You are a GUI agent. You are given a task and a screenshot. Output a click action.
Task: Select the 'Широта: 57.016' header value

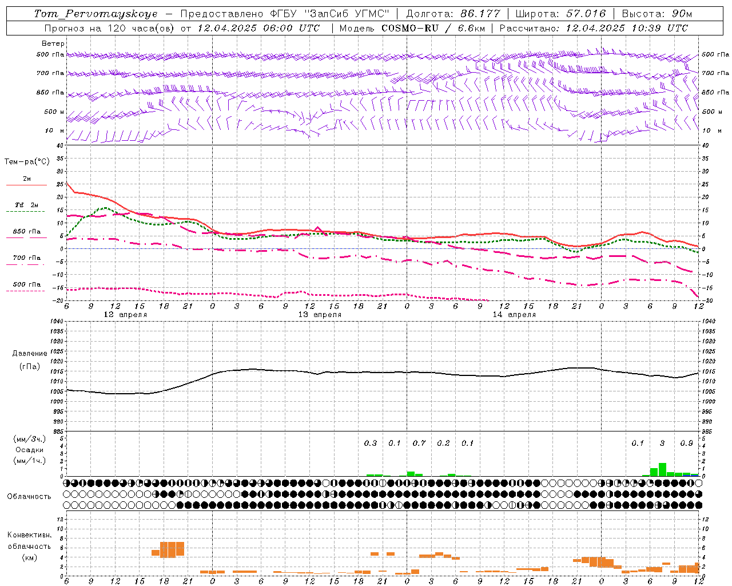point(560,14)
